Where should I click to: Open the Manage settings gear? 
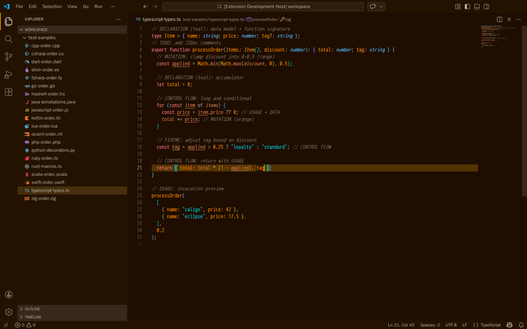[x=9, y=312]
